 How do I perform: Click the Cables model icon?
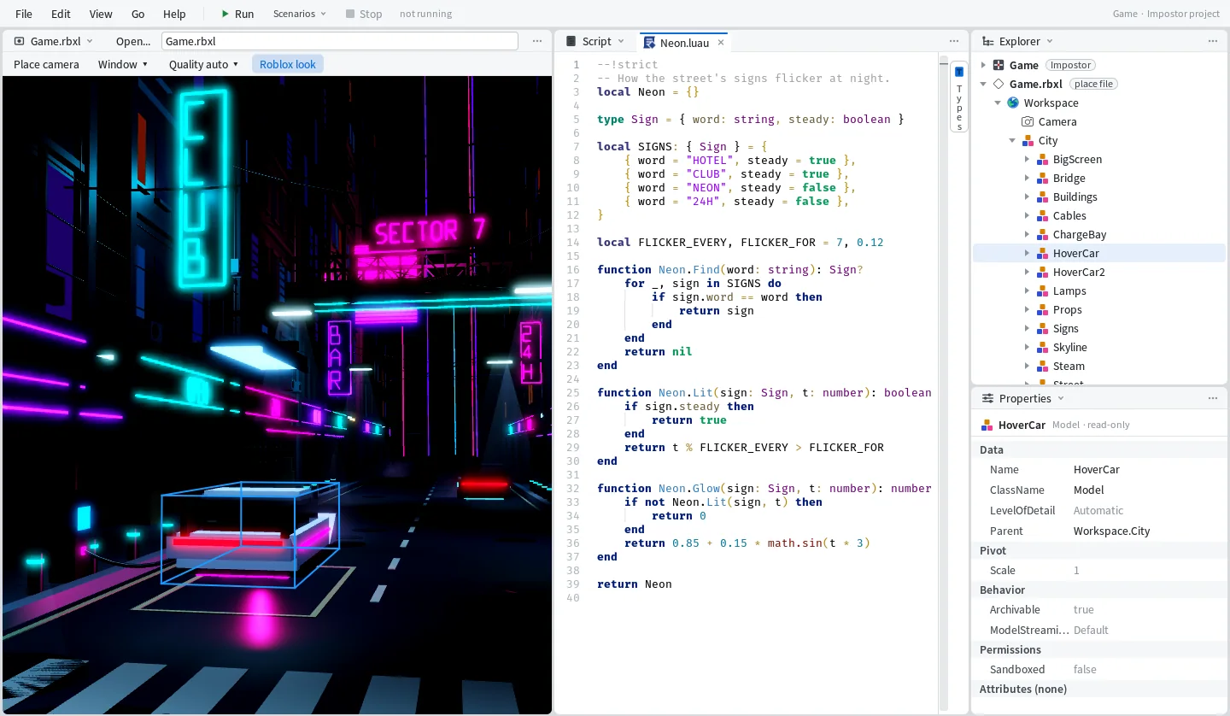1042,215
